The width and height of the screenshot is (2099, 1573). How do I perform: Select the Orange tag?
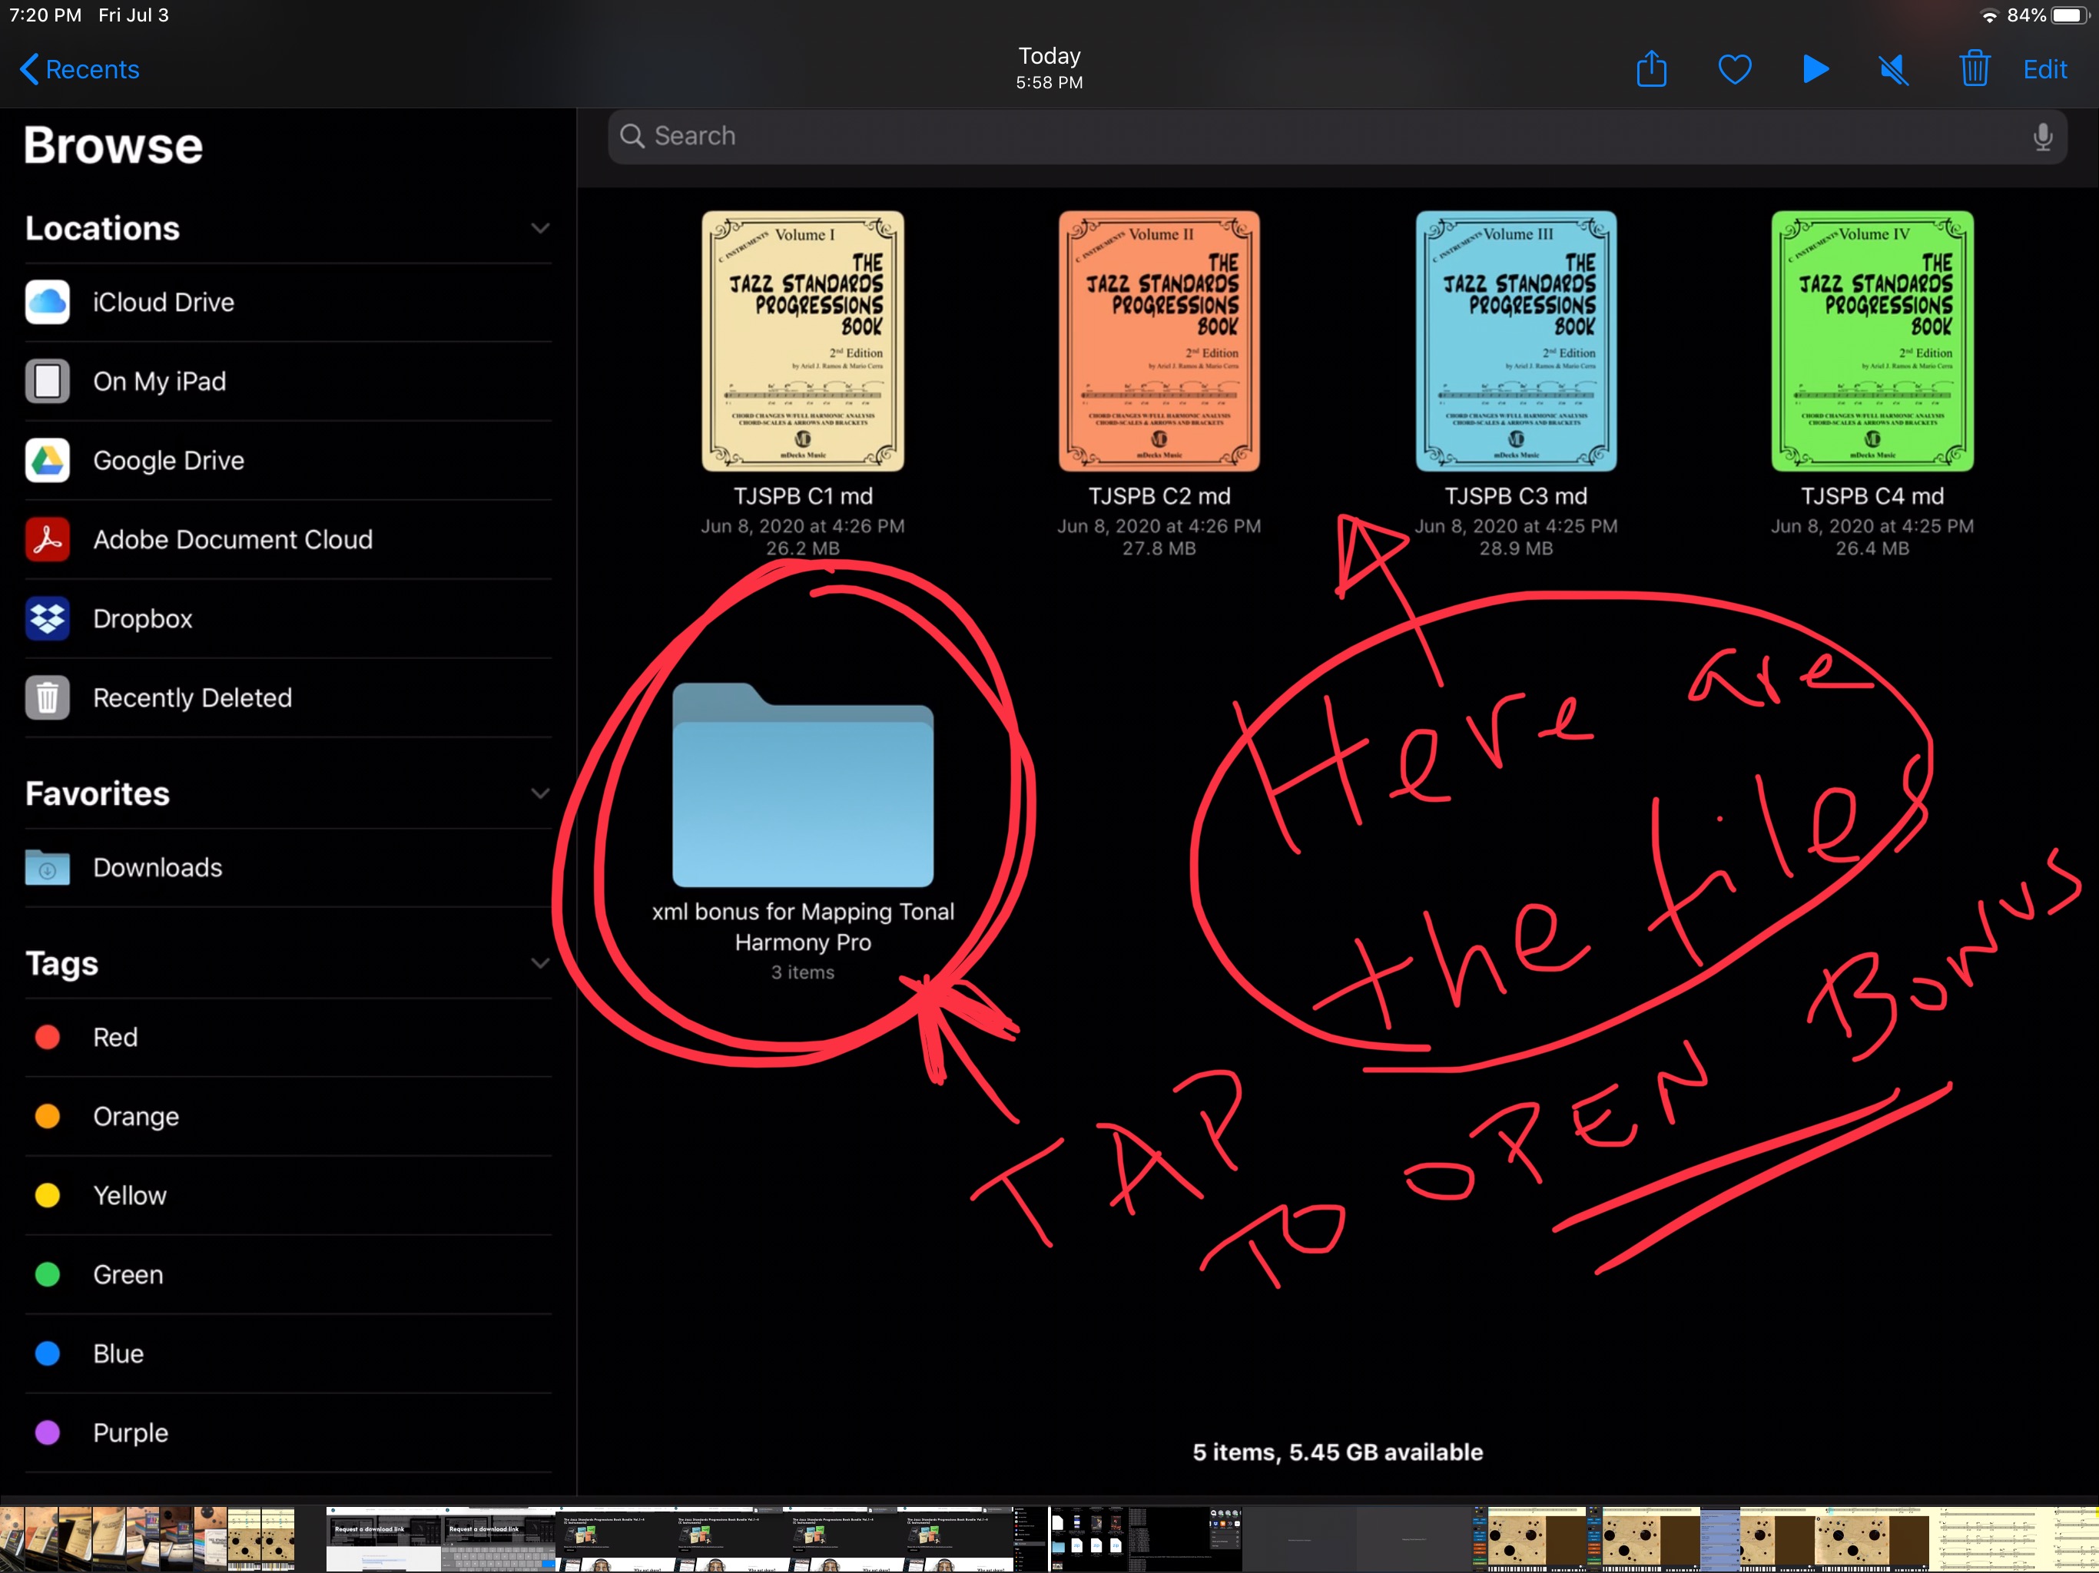coord(288,1117)
